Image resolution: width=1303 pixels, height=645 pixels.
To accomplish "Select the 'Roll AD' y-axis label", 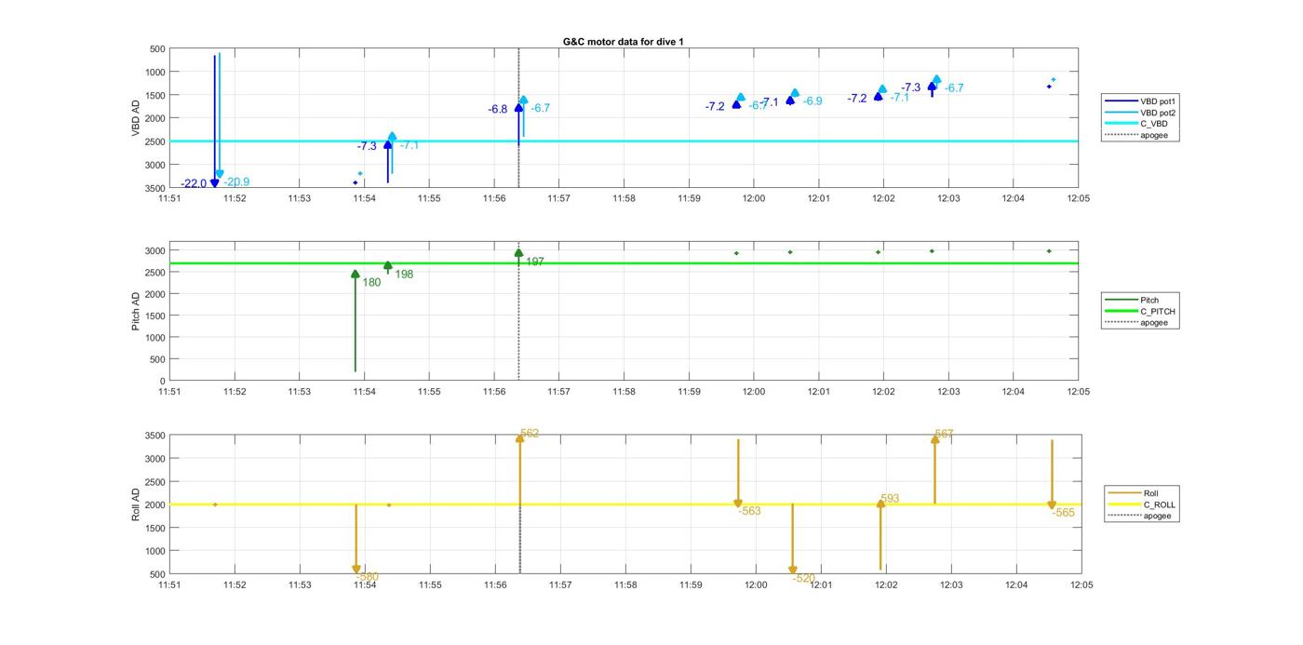I will (136, 504).
